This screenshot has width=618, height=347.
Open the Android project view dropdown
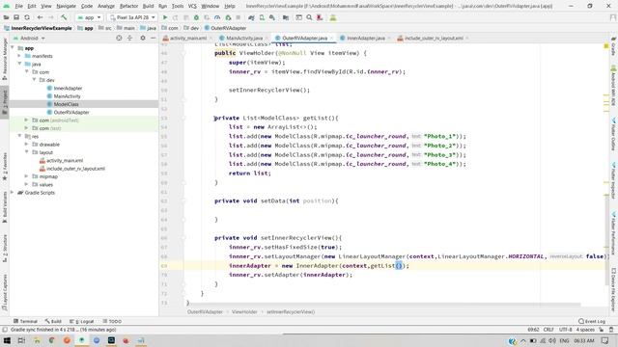pos(30,39)
